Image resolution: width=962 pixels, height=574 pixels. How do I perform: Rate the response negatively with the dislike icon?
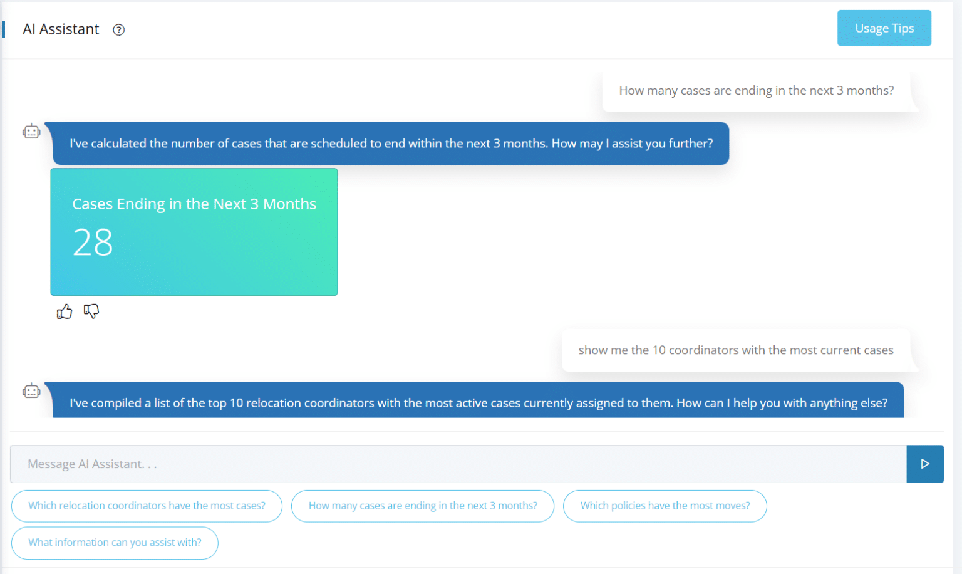coord(91,311)
